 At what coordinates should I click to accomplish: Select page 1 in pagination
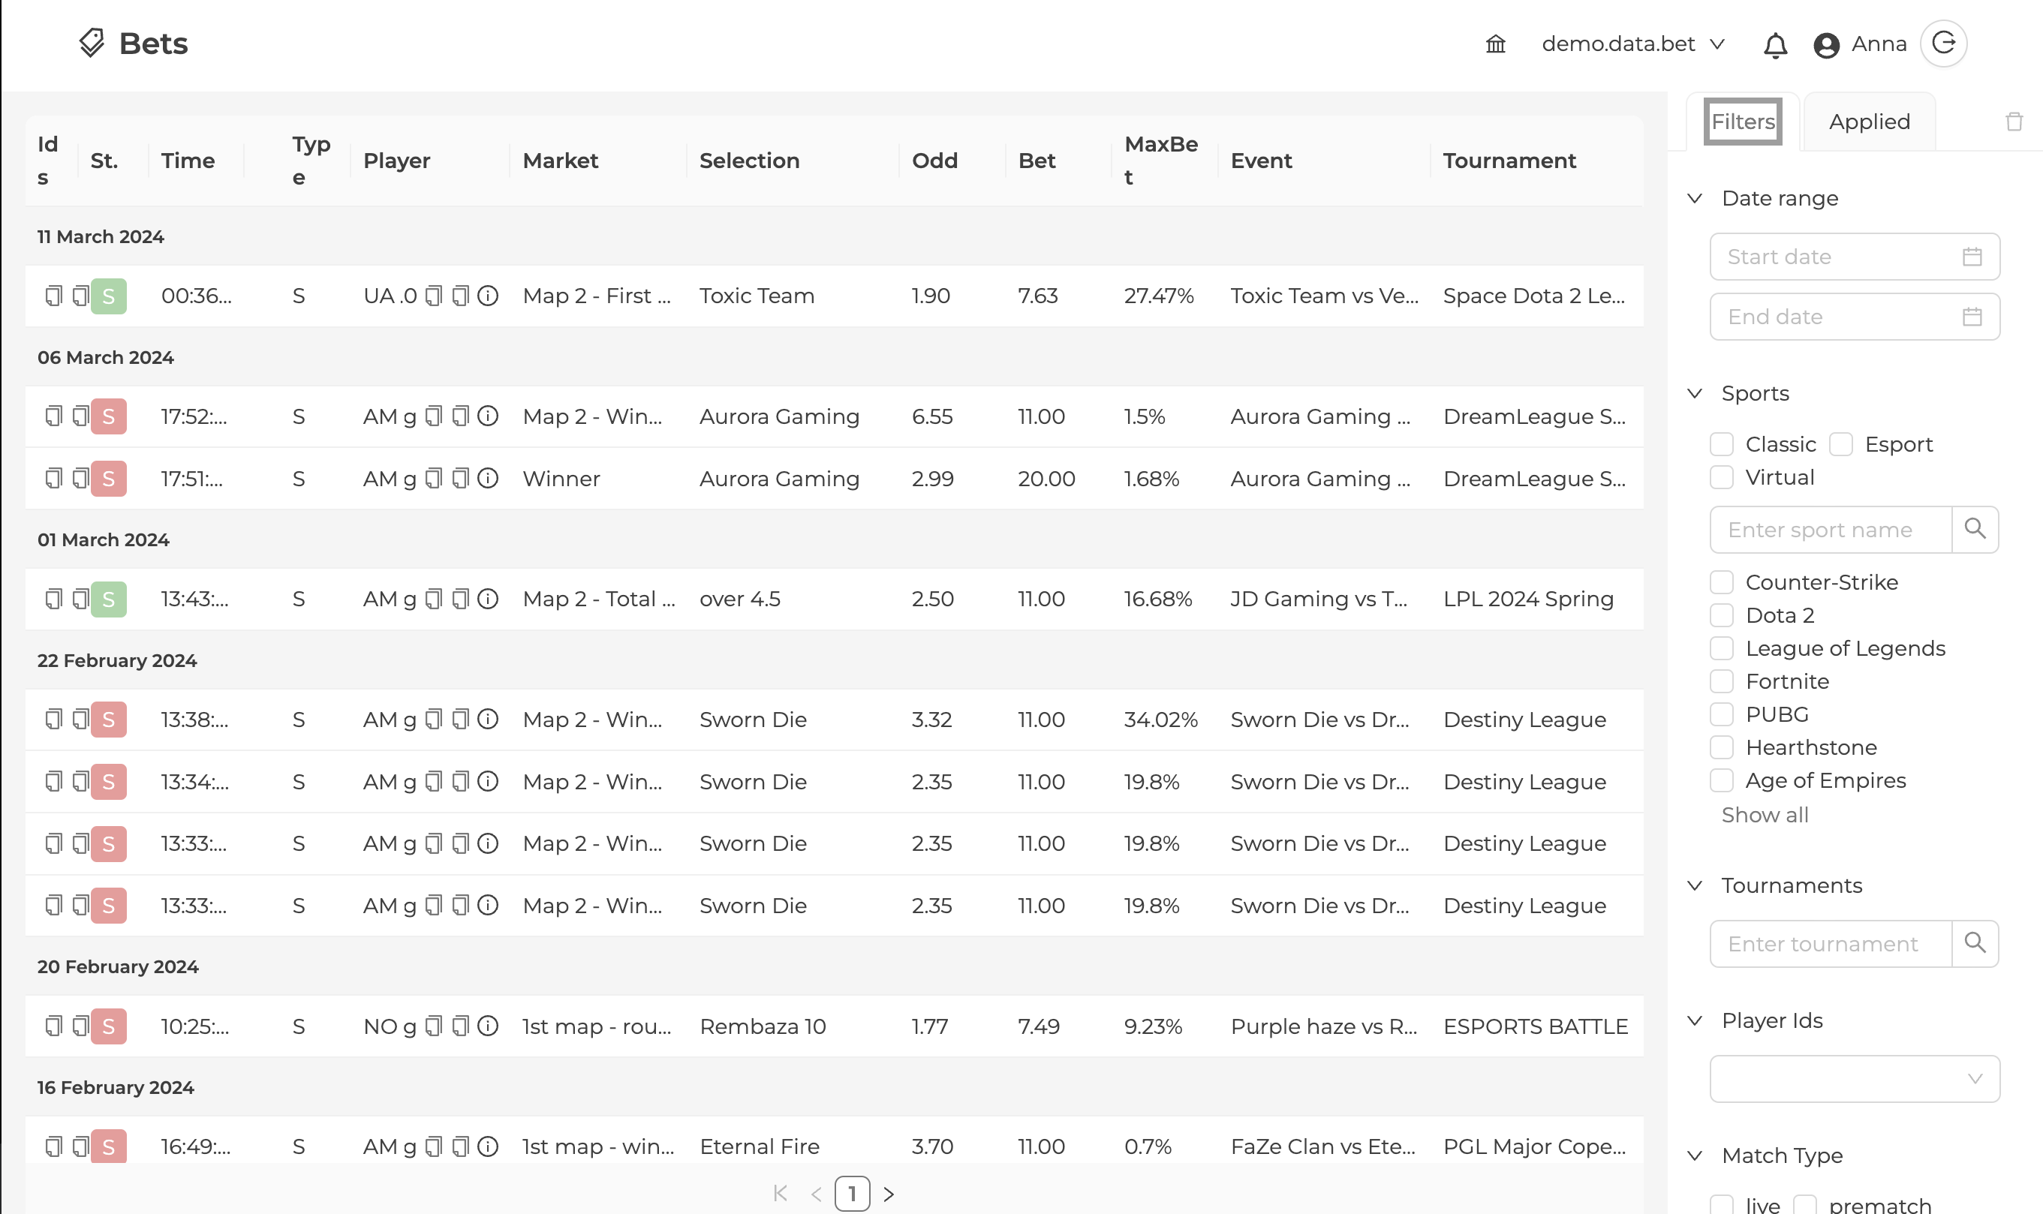pyautogui.click(x=852, y=1194)
